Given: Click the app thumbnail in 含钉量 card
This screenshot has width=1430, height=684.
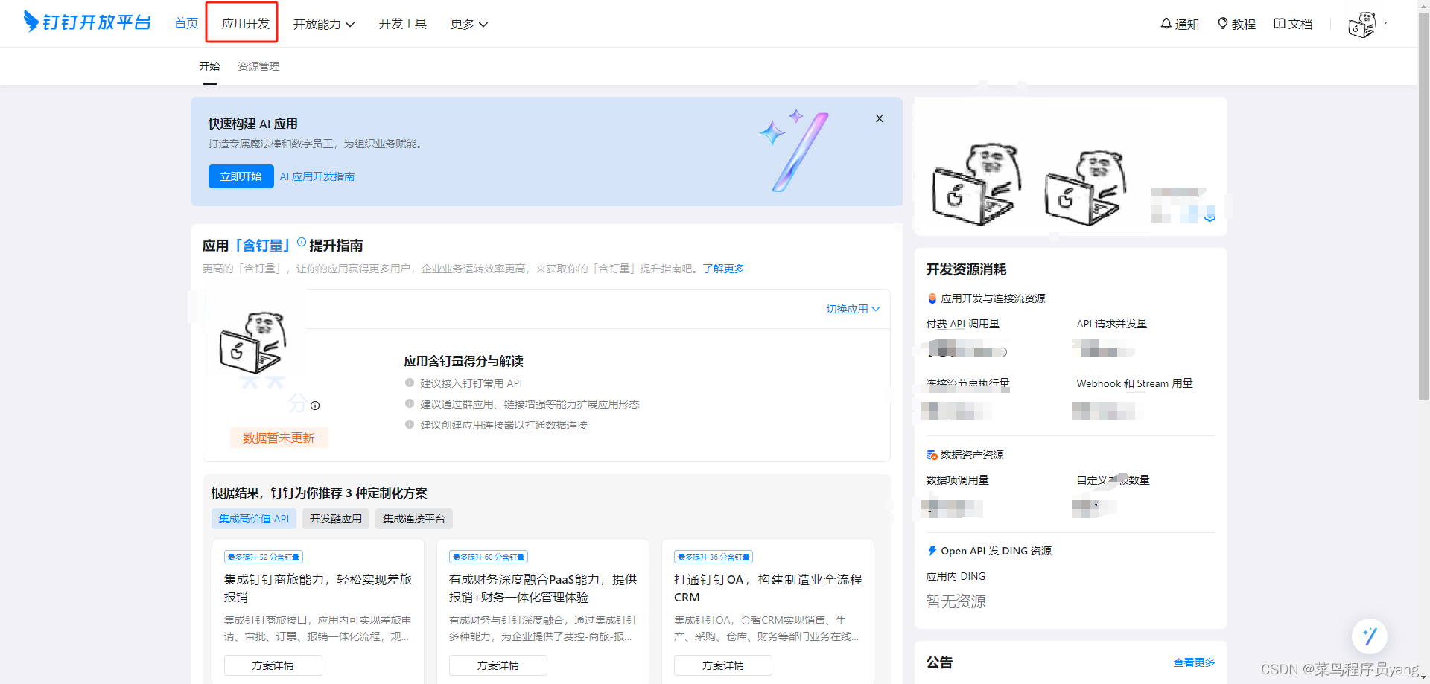Looking at the screenshot, I should (253, 342).
